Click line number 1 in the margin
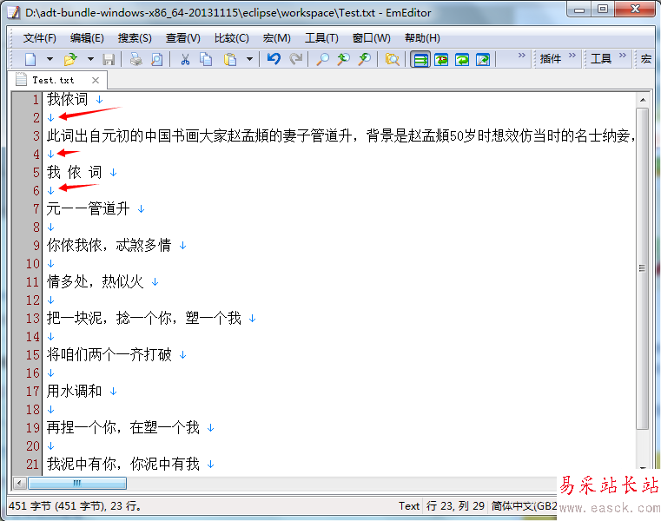The image size is (661, 521). coord(36,100)
